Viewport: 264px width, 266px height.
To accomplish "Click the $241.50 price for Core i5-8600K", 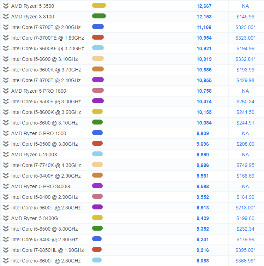I will [x=245, y=112].
